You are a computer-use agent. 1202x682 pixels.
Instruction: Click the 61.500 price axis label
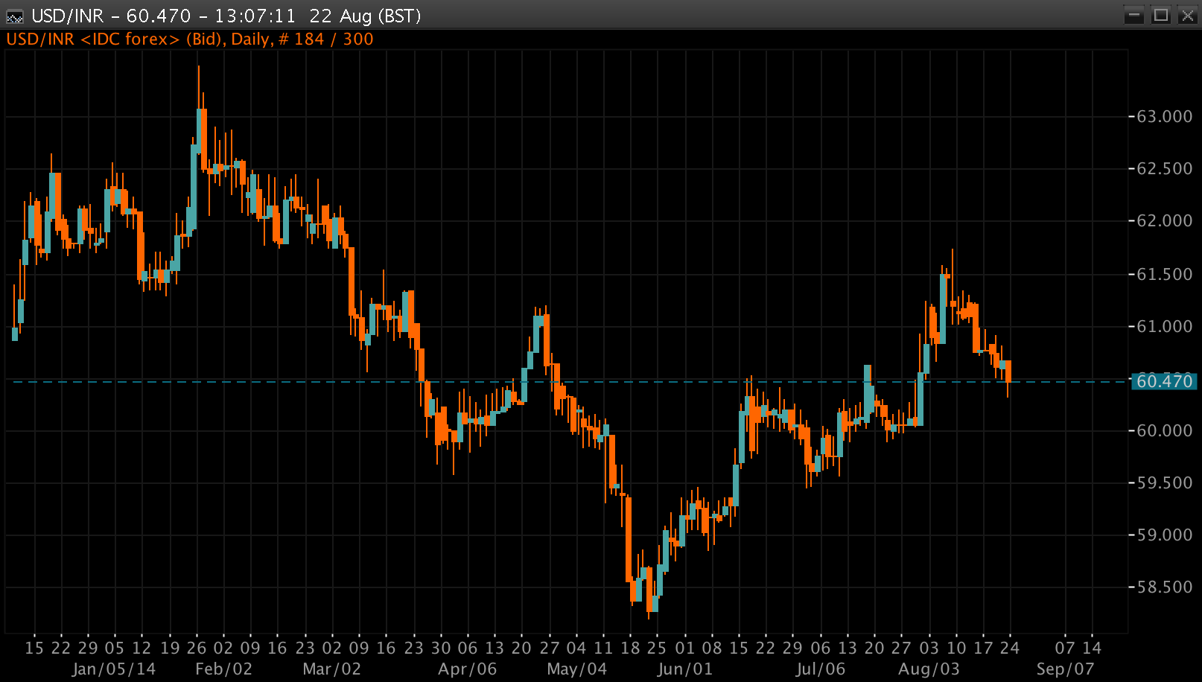pos(1164,274)
